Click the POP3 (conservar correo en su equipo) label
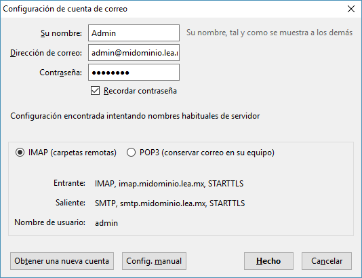The width and height of the screenshot is (362, 278). click(x=207, y=153)
